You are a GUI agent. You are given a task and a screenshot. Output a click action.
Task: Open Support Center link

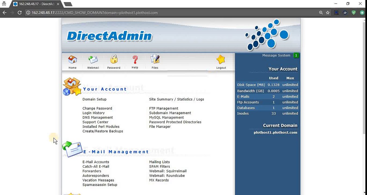tap(95, 122)
